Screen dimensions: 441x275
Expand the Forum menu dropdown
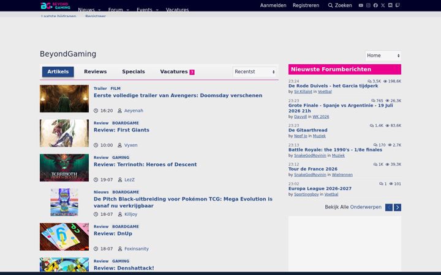click(x=127, y=10)
